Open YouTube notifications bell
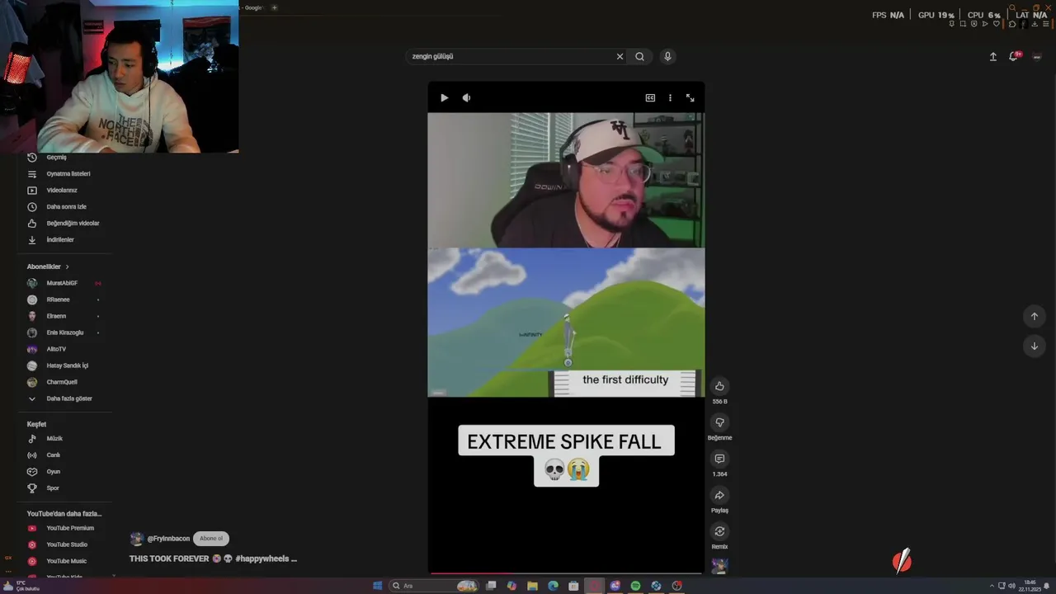The width and height of the screenshot is (1056, 594). coord(1014,56)
